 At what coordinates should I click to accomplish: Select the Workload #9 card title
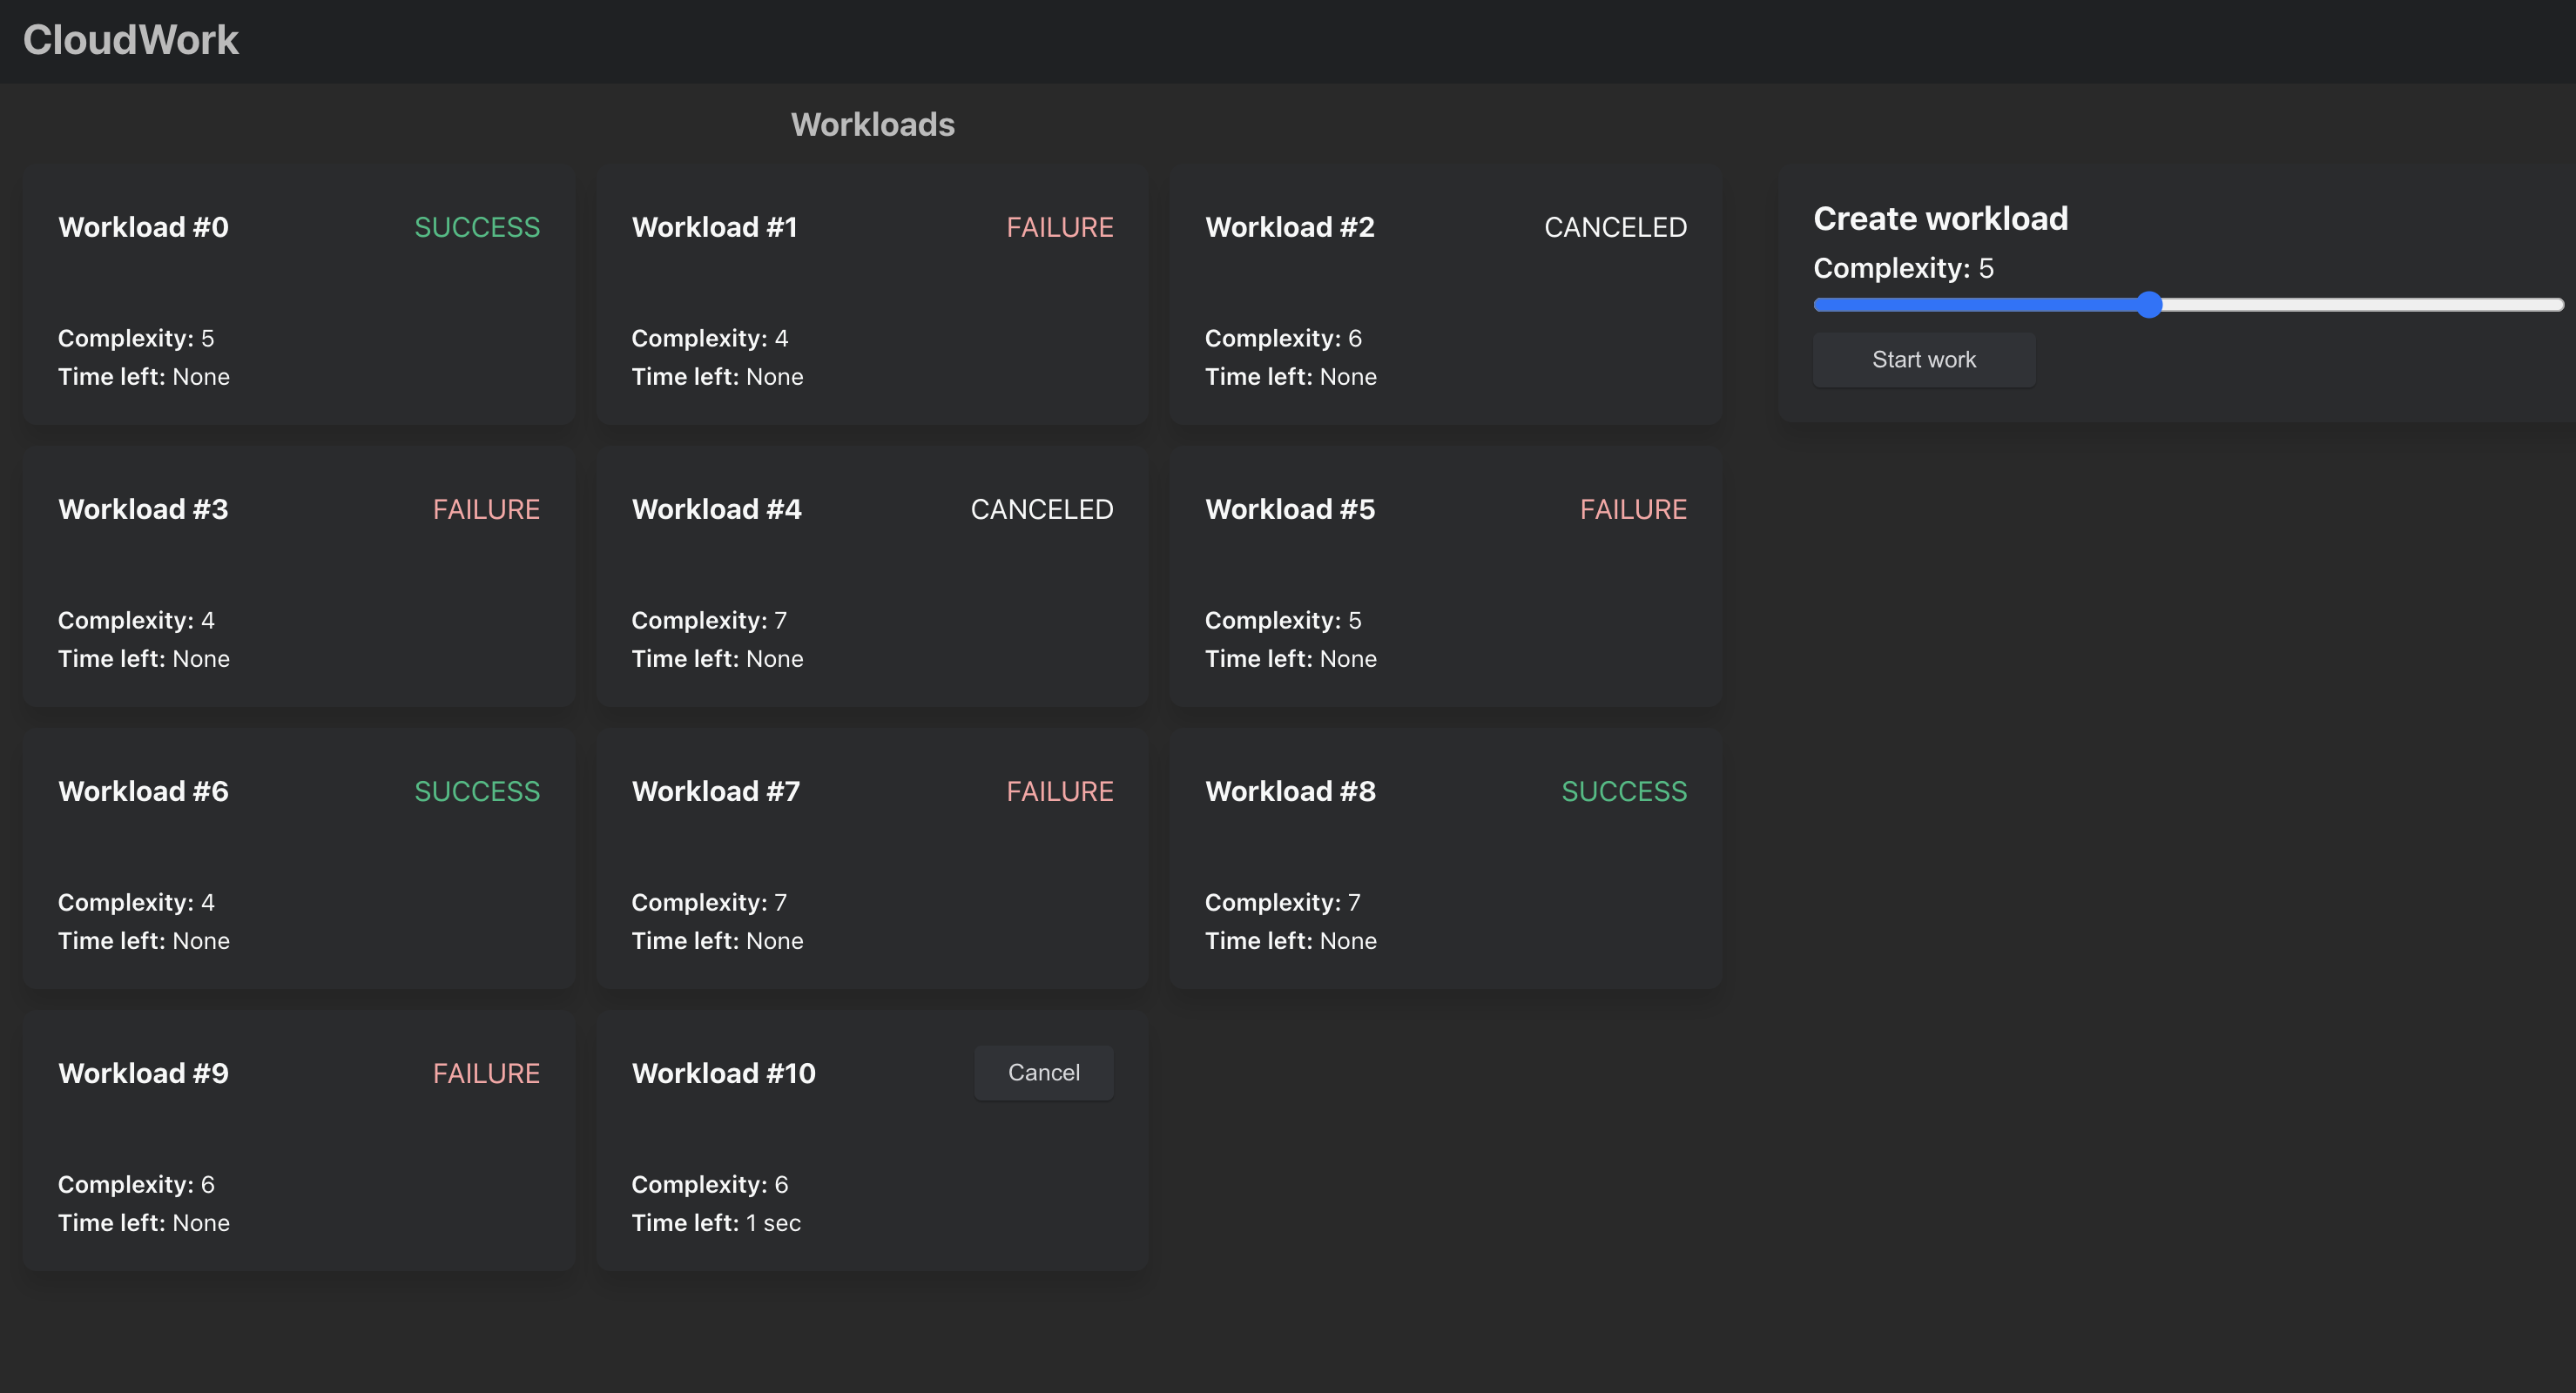pyautogui.click(x=143, y=1073)
